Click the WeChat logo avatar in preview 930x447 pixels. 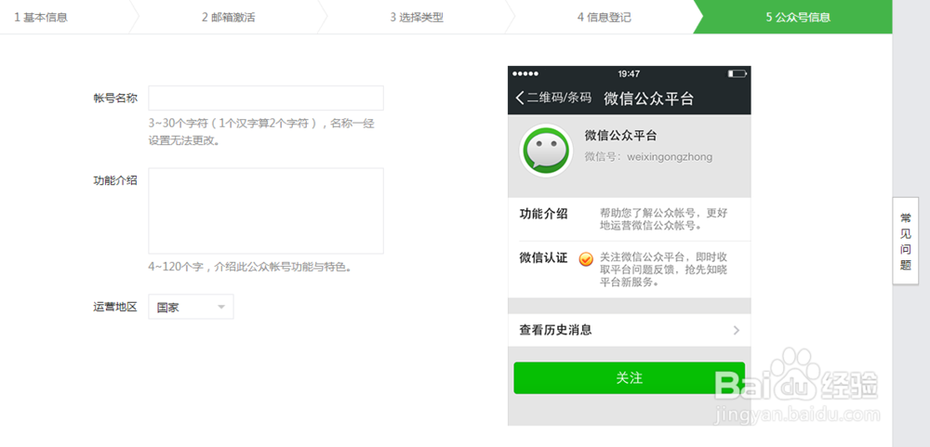[546, 151]
